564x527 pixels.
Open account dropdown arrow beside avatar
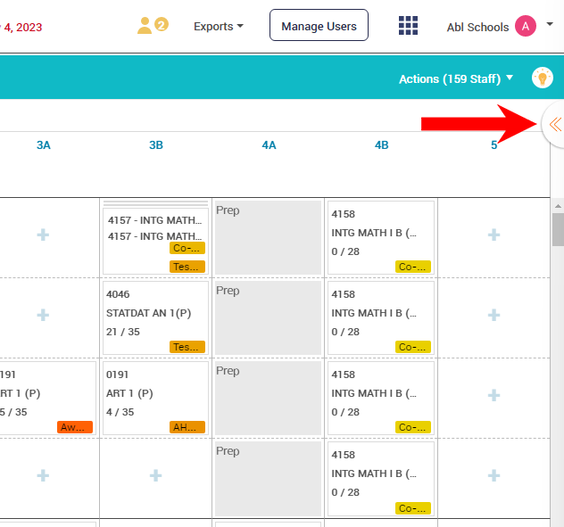click(x=550, y=26)
